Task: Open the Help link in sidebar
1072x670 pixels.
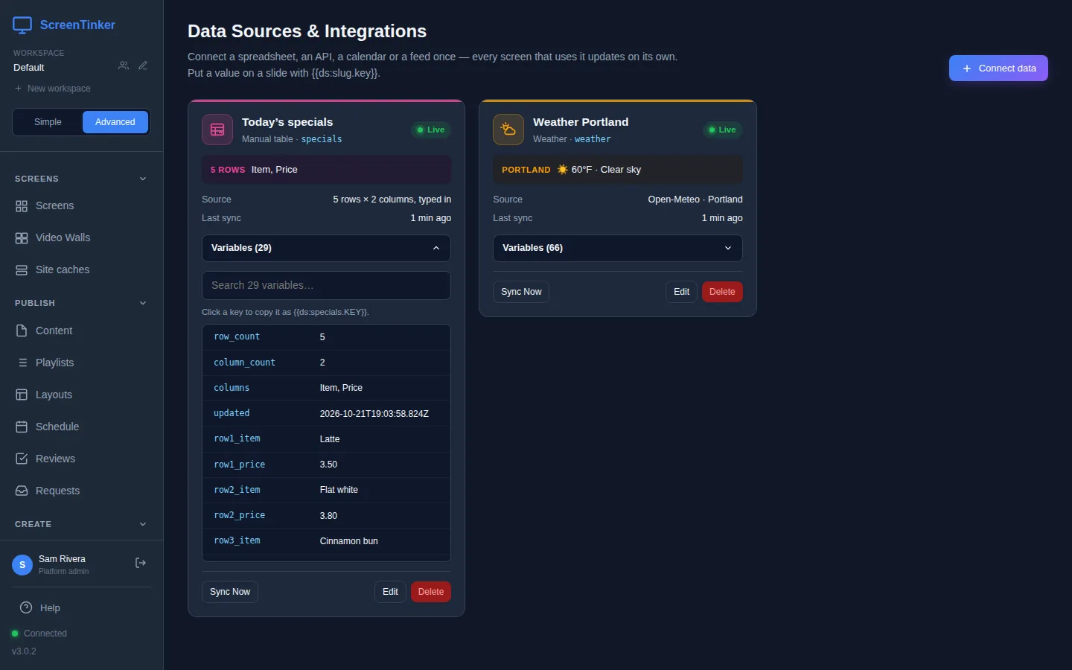Action: coord(81,608)
